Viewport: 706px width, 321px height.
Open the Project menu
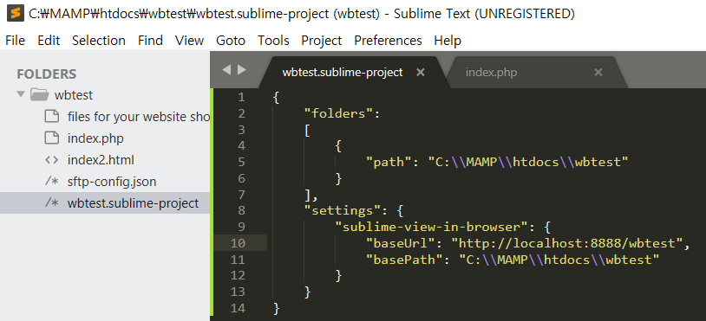pyautogui.click(x=322, y=41)
